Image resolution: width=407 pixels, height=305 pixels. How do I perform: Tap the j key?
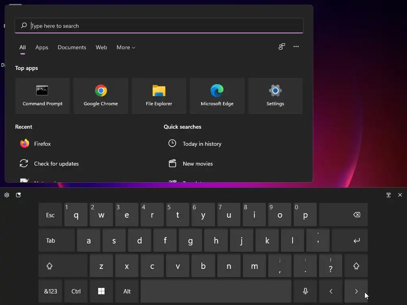pos(241,240)
